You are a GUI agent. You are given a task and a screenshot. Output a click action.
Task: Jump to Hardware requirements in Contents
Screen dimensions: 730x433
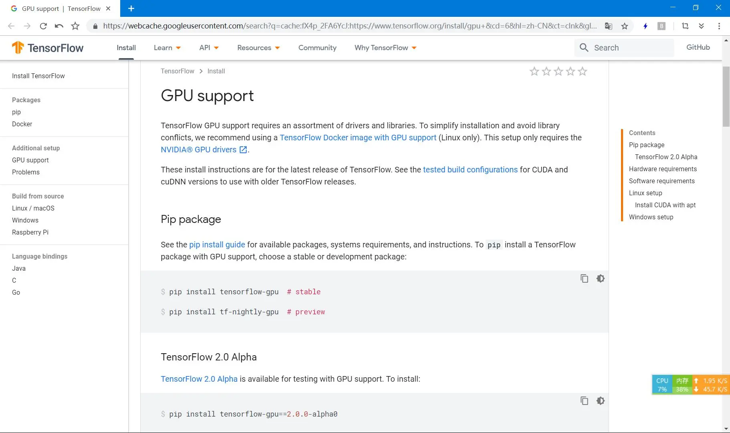[x=663, y=169]
